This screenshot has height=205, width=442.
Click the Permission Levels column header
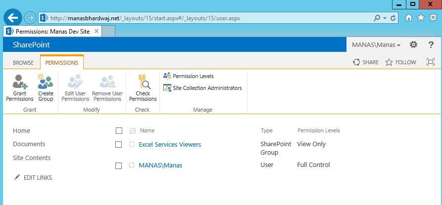[319, 130]
